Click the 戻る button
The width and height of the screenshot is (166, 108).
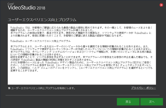[x=128, y=102]
